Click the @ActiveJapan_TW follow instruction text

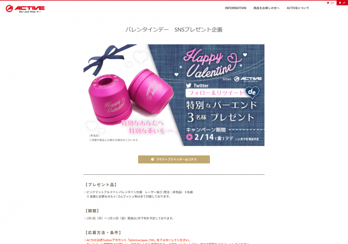[x=138, y=240]
